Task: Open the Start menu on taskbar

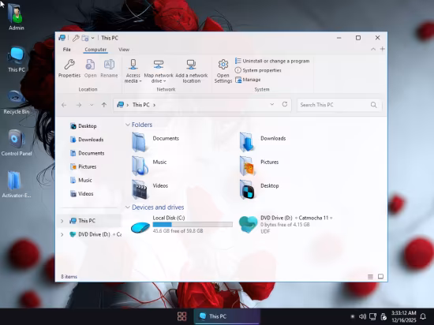Action: 181,316
